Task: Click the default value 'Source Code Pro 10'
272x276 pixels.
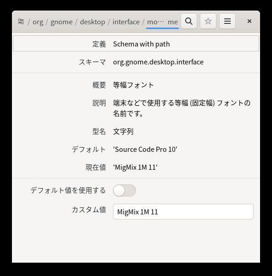Action: (145, 149)
